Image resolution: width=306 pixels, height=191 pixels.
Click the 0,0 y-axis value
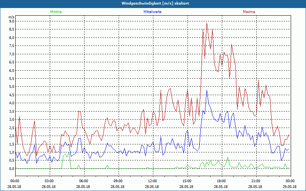[12, 168]
